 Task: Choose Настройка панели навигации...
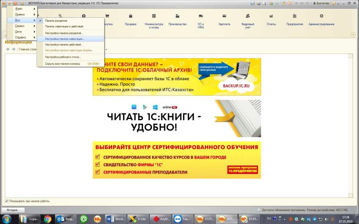(x=70, y=39)
